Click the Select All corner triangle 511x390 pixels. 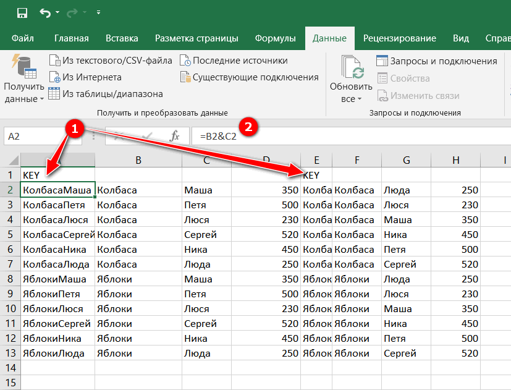pos(14,160)
